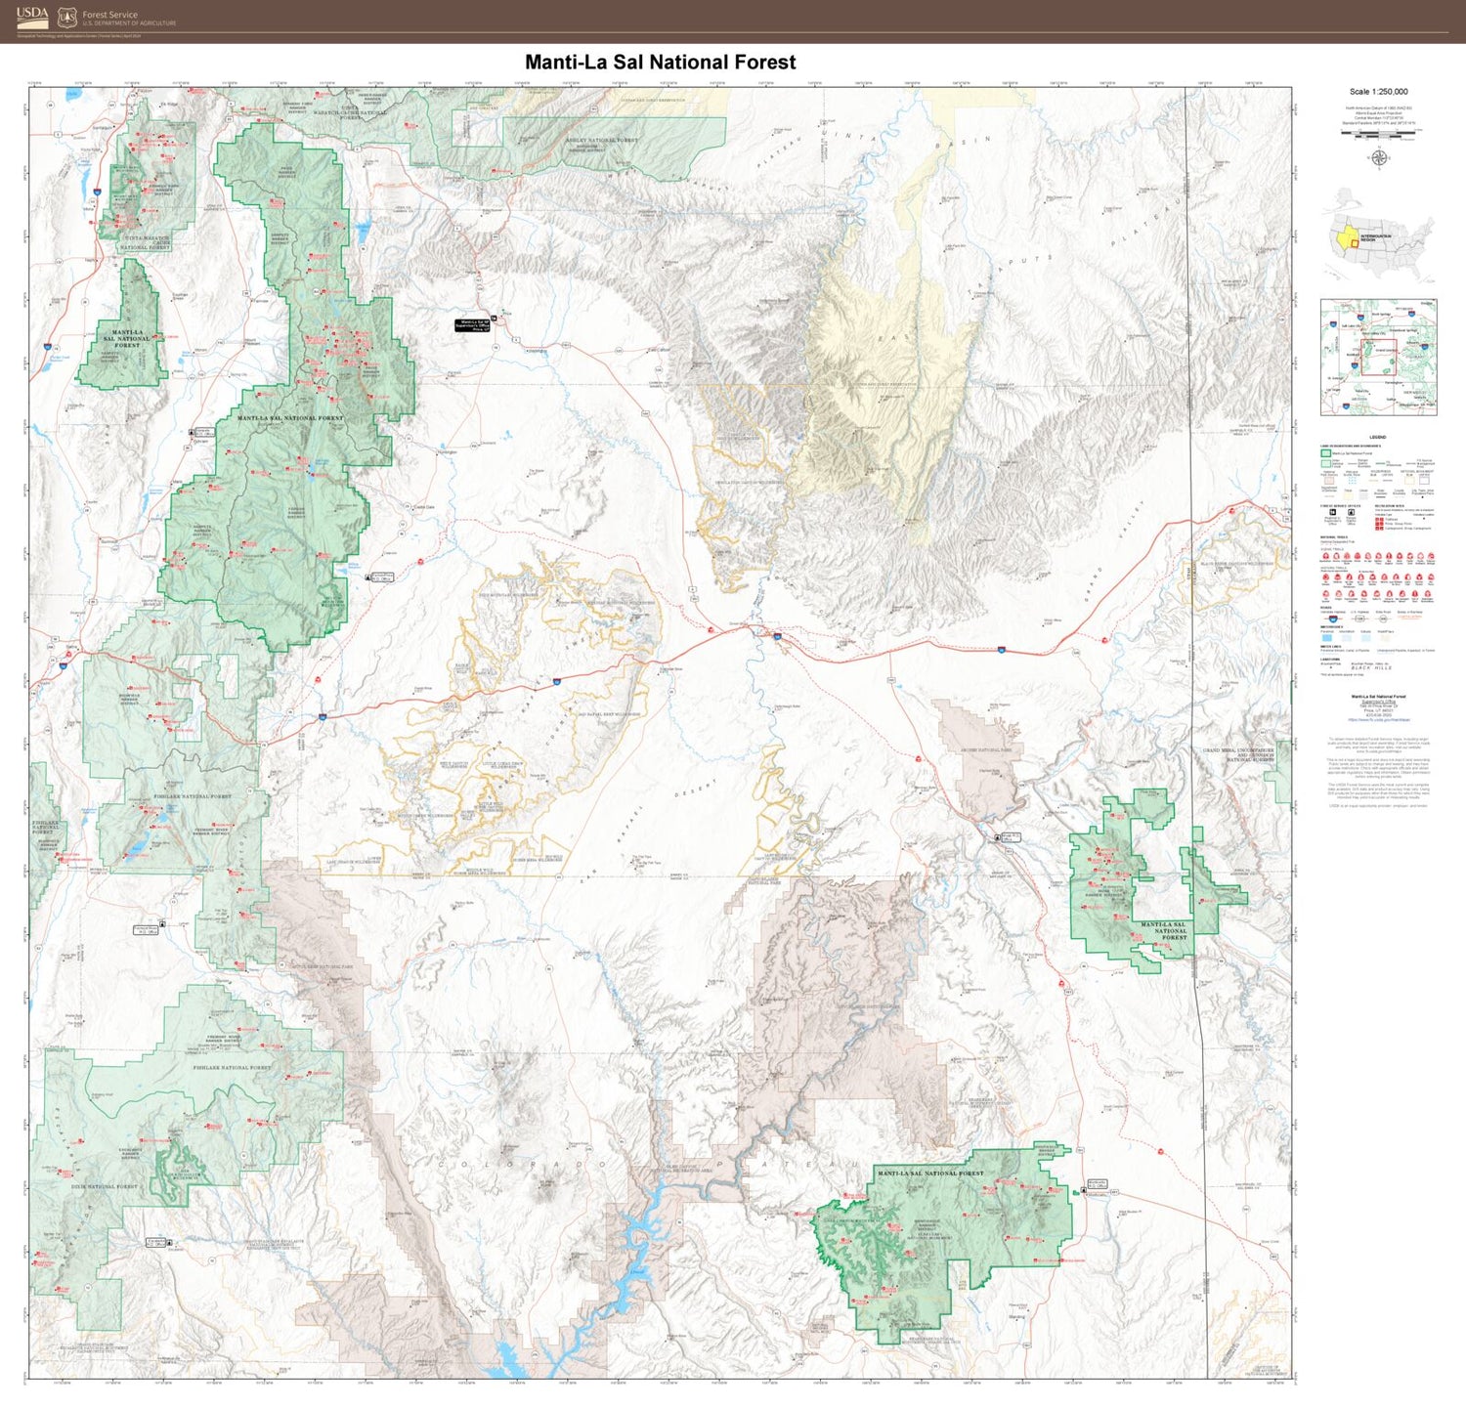Click the United States inset map
Screen dimensions: 1466x1408
pyautogui.click(x=1377, y=237)
